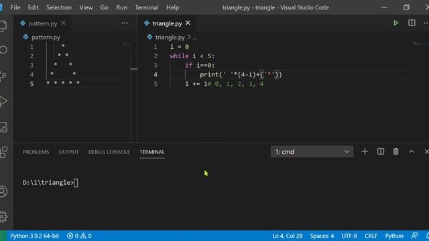The image size is (429, 241).
Task: Open the Terminal menu
Action: 146,7
